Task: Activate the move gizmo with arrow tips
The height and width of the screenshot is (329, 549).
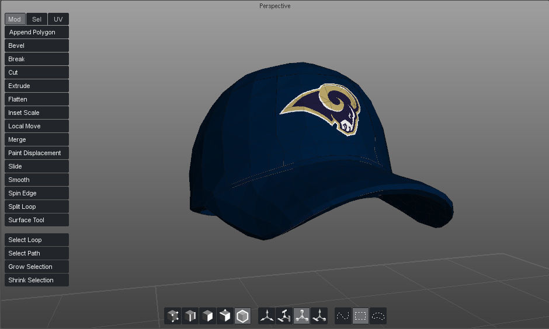Action: (x=267, y=316)
